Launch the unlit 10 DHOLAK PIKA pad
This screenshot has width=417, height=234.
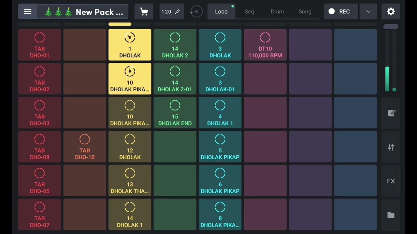130,112
